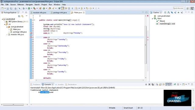
Task: Open the Display Selected Console dropdown
Action: pos(181,84)
